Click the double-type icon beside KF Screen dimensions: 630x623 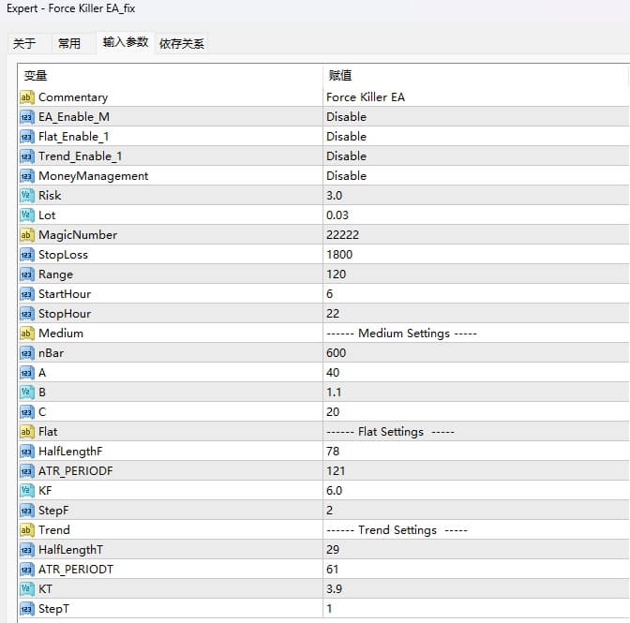click(x=26, y=491)
